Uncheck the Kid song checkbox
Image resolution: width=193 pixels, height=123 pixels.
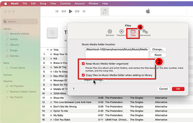coord(51,58)
